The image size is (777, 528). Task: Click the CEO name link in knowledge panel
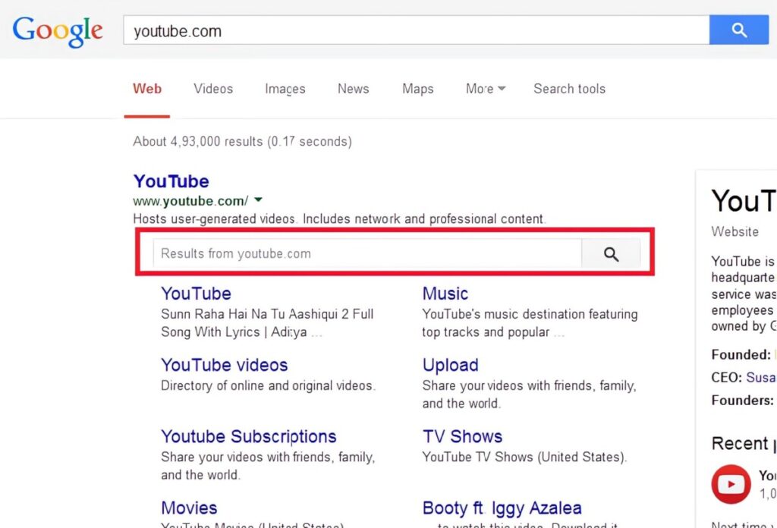tap(761, 378)
